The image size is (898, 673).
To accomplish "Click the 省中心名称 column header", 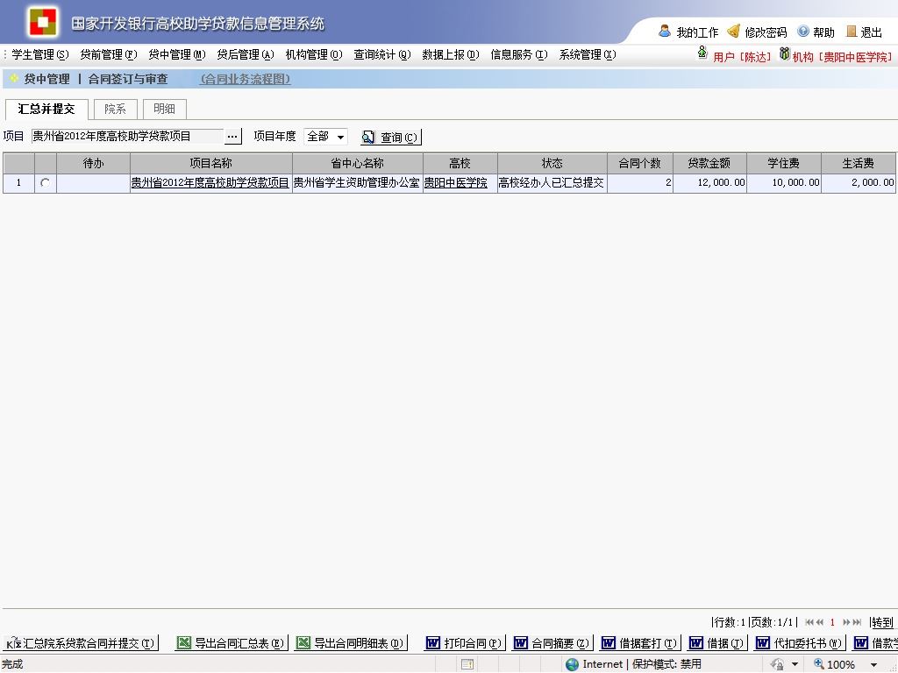I will [358, 163].
